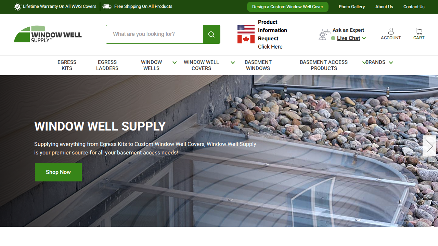
Task: Click Design a Custom Window Well Cover
Action: (288, 7)
